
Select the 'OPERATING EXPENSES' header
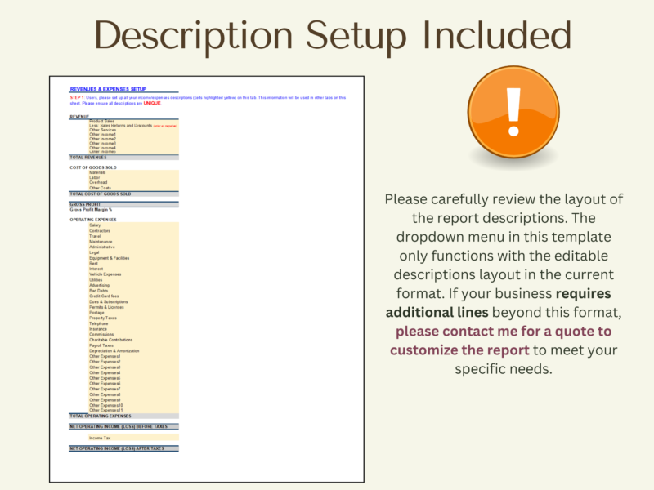tap(93, 220)
